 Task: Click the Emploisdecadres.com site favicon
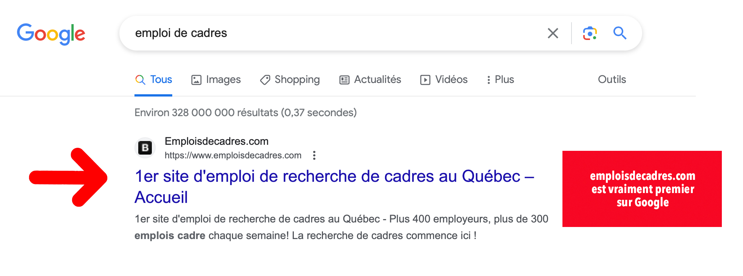click(145, 148)
